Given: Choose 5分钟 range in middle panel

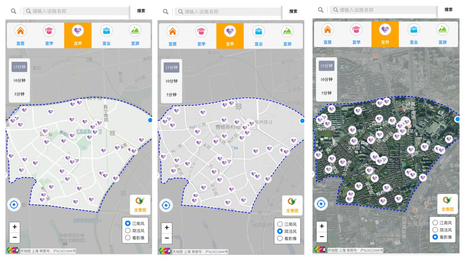Looking at the screenshot, I should pyautogui.click(x=172, y=95).
